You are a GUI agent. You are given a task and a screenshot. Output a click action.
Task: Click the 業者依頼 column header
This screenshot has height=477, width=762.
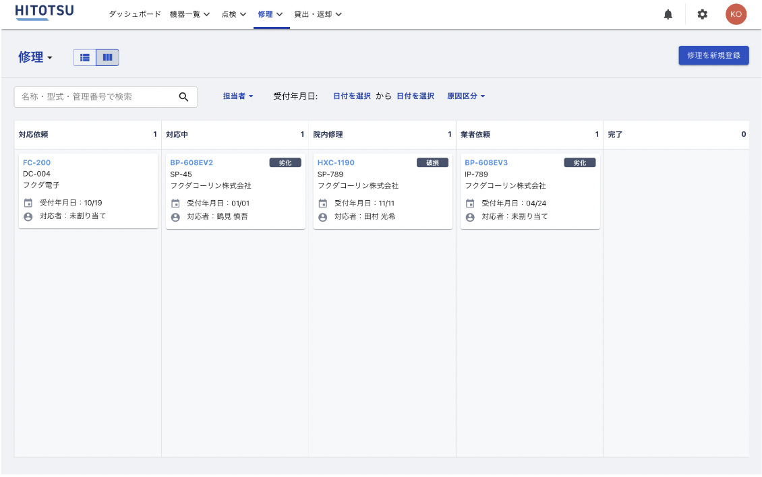click(x=530, y=135)
